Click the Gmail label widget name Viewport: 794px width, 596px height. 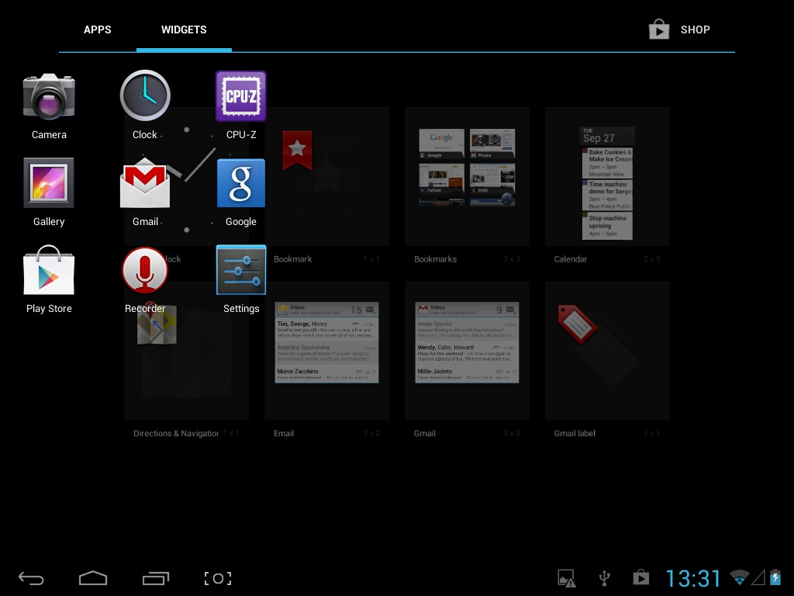pos(575,433)
